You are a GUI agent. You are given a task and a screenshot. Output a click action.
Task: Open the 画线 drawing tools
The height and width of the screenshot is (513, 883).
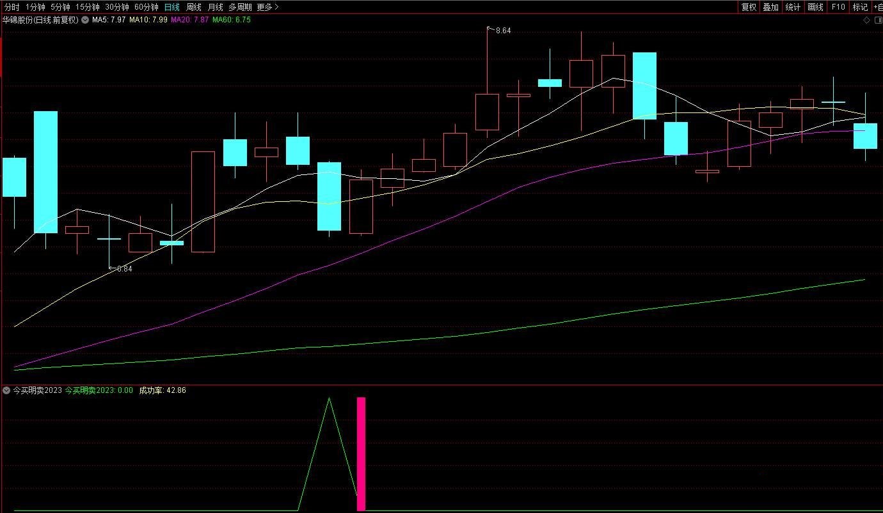(815, 7)
